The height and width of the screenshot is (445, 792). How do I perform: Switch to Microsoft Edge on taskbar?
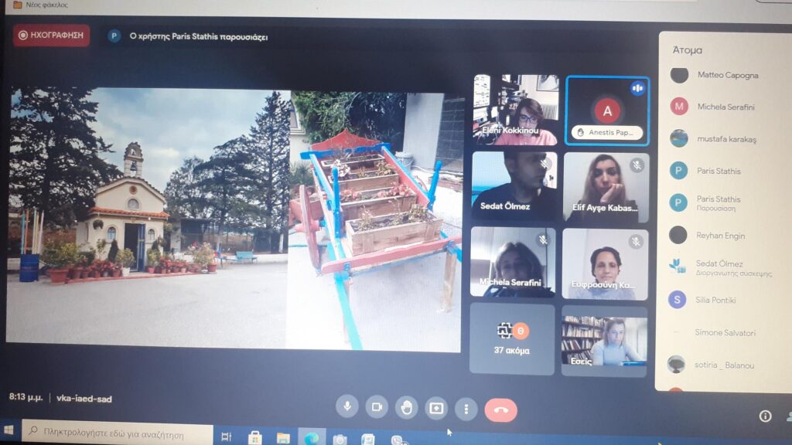[311, 438]
